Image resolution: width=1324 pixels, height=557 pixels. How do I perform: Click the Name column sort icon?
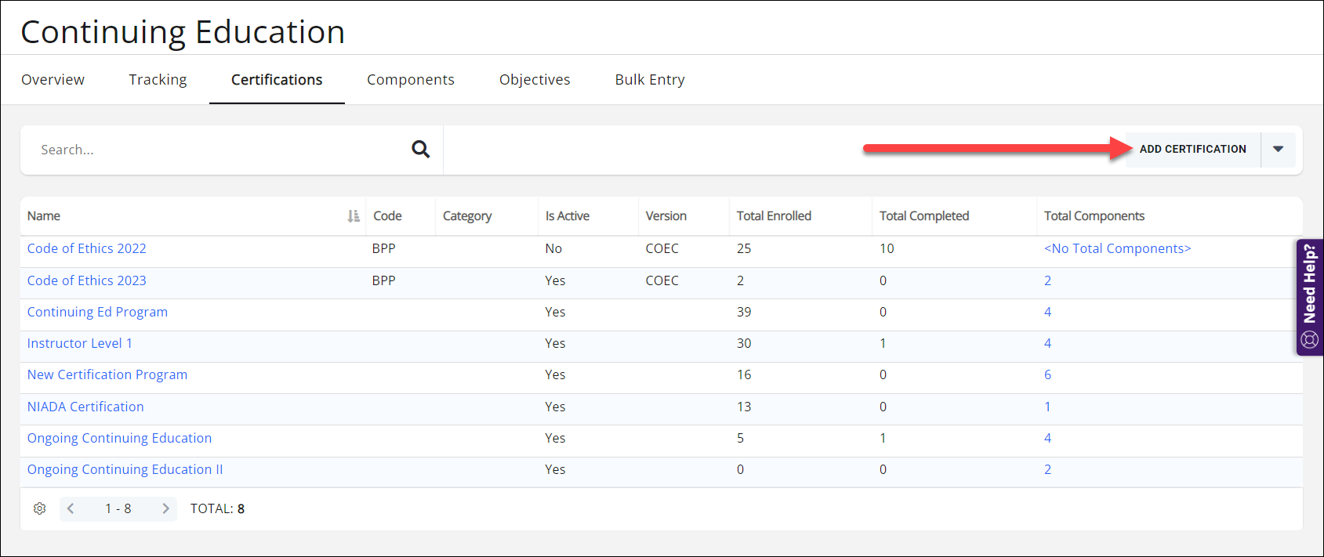tap(354, 216)
